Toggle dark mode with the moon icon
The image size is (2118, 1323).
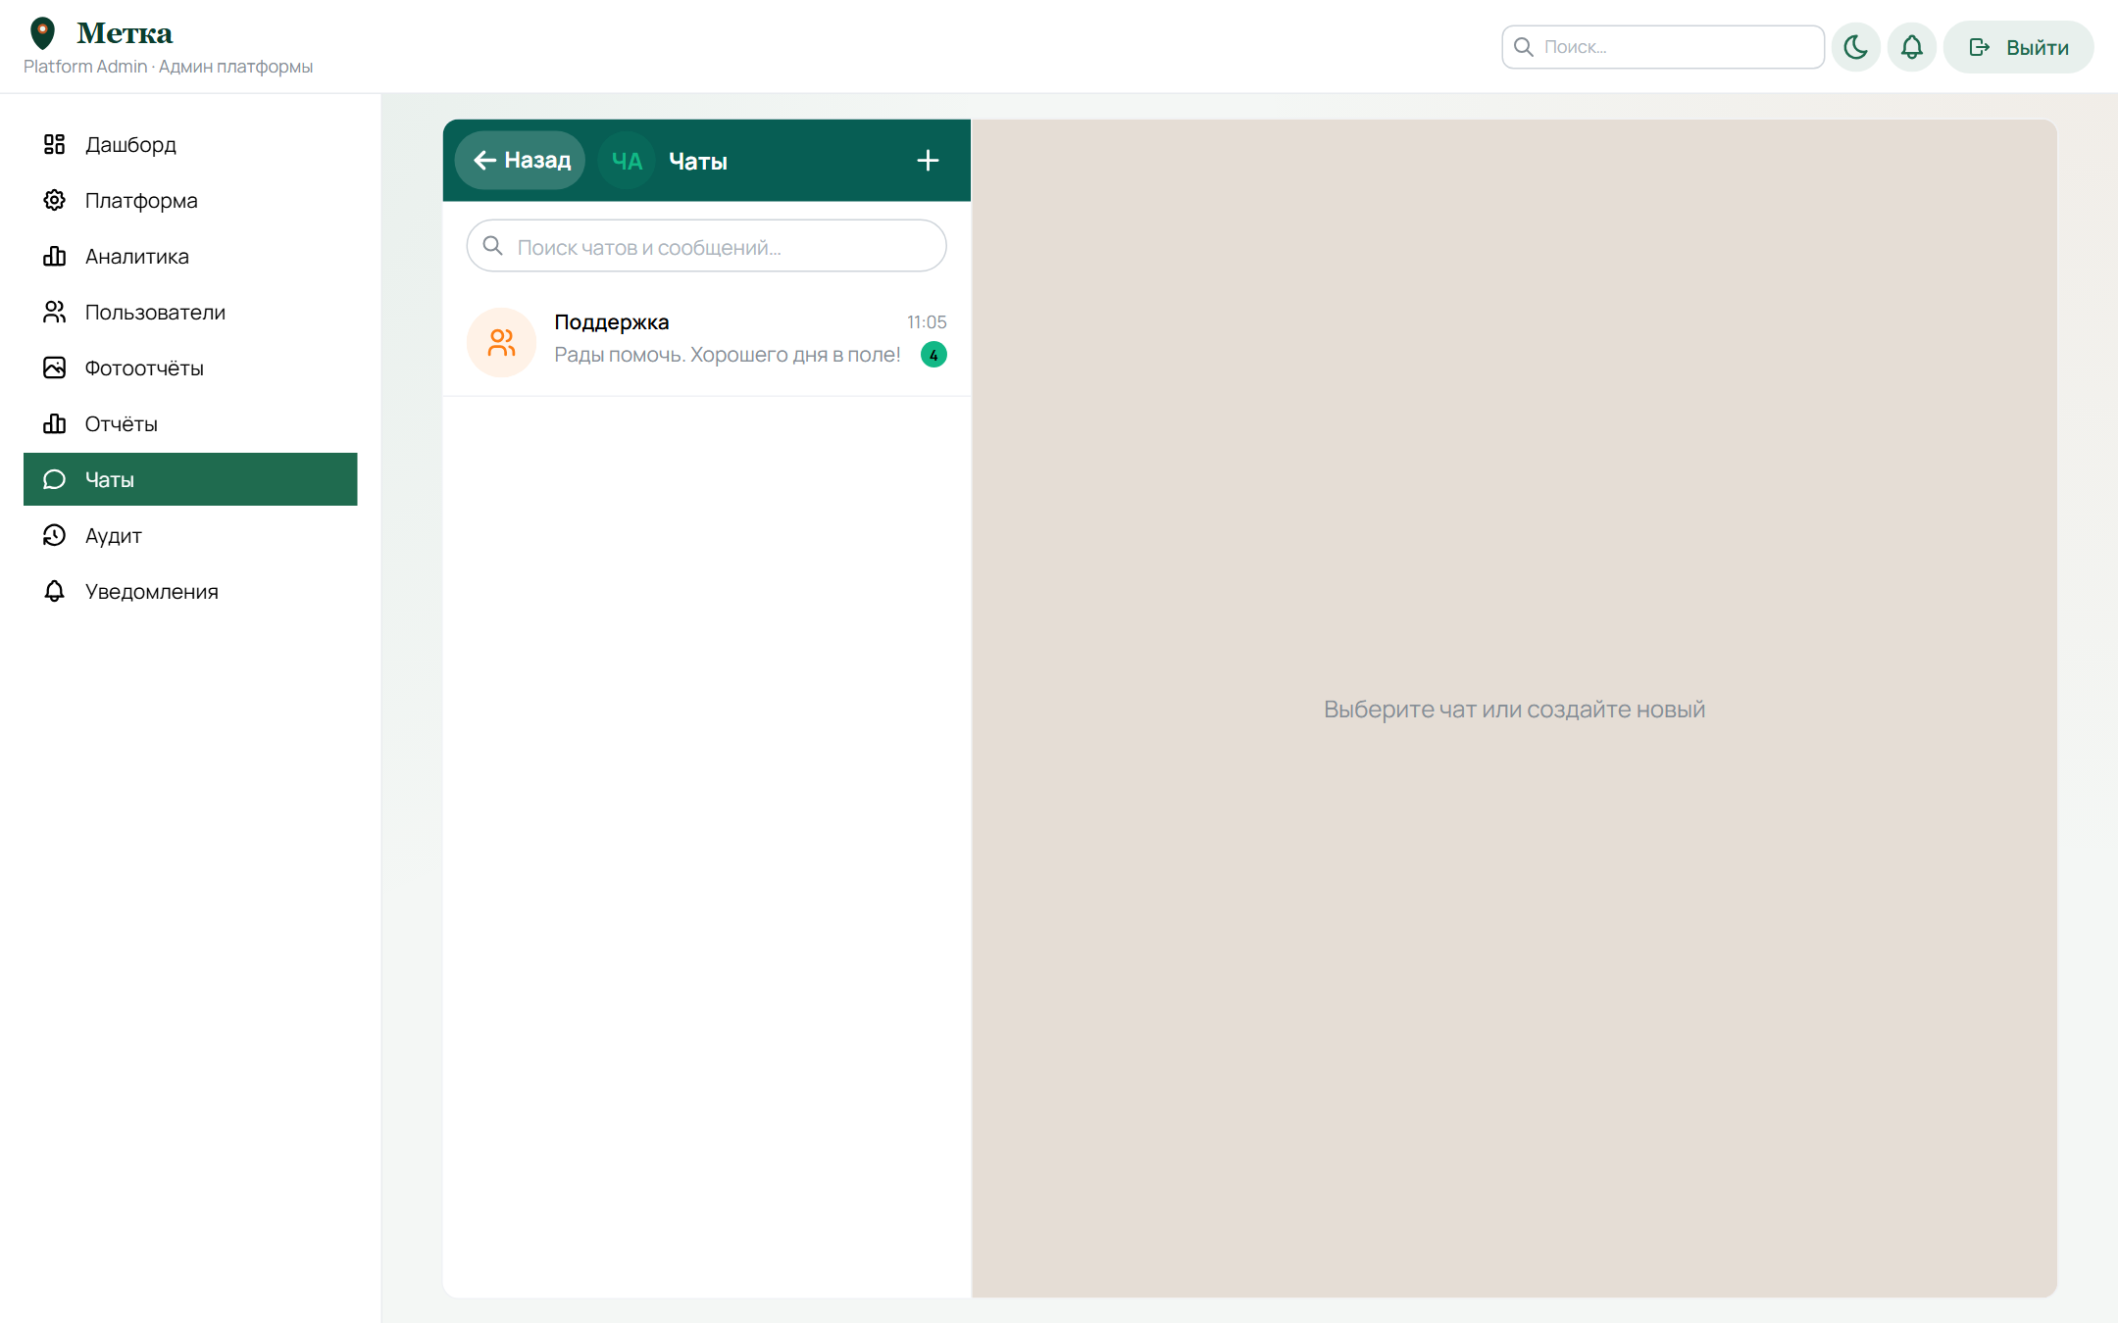tap(1855, 47)
